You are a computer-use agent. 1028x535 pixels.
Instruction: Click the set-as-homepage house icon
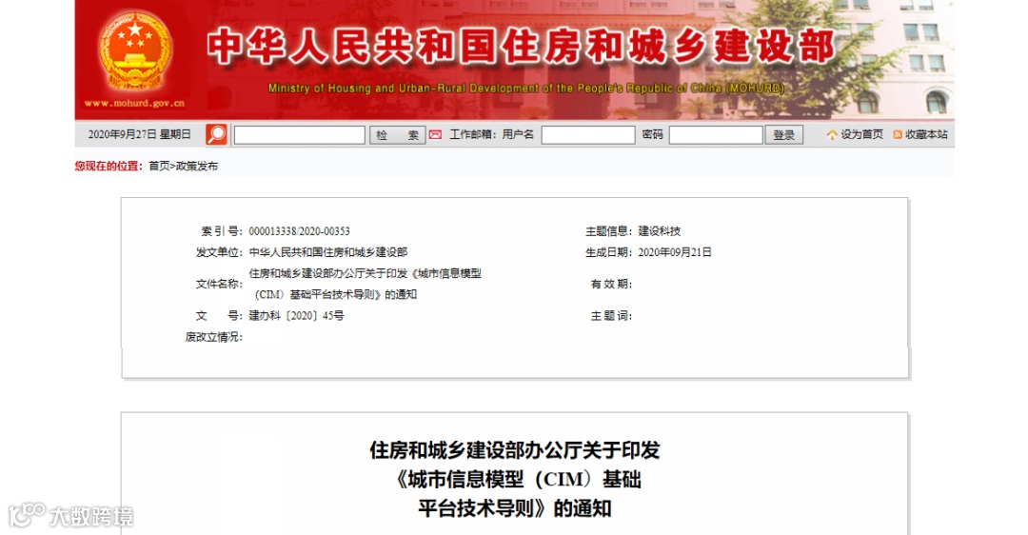pyautogui.click(x=832, y=134)
